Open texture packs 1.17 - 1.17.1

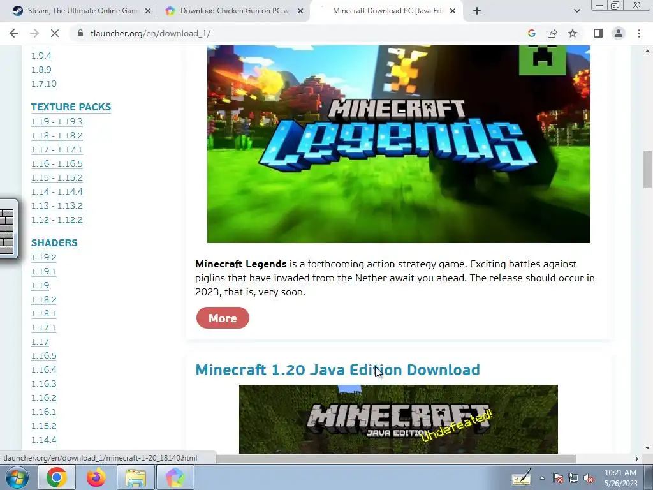(57, 149)
